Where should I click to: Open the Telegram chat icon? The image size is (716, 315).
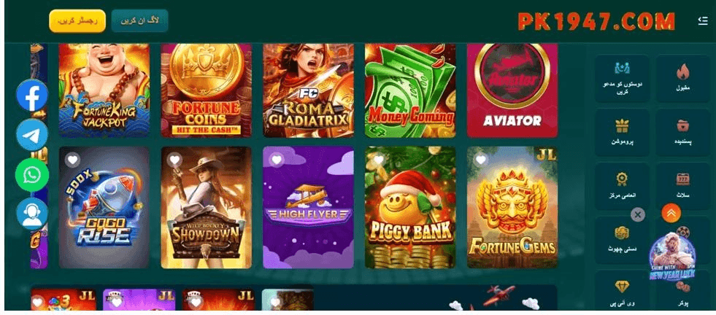[32, 135]
